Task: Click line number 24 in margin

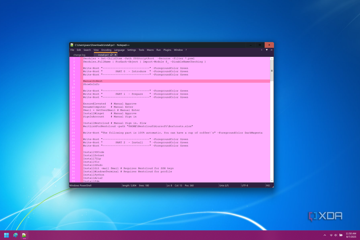Action: click(73, 133)
